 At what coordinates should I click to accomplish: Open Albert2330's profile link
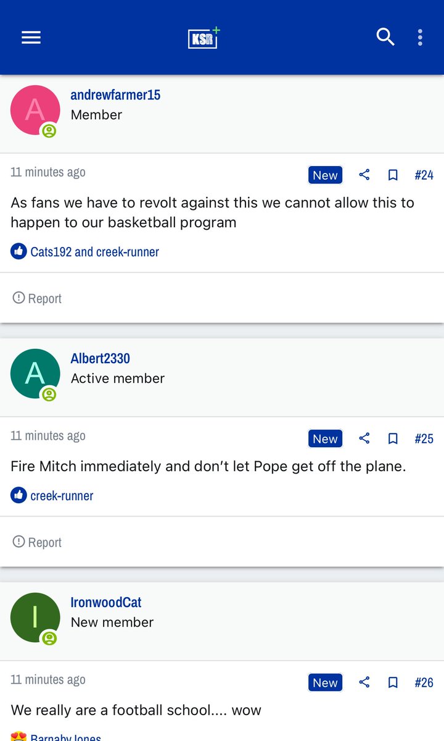click(x=101, y=359)
